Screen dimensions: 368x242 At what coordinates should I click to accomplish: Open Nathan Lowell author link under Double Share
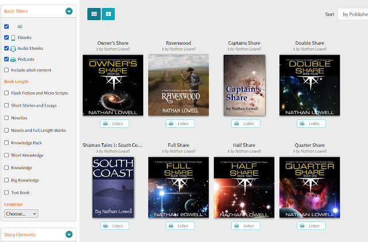coord(311,49)
